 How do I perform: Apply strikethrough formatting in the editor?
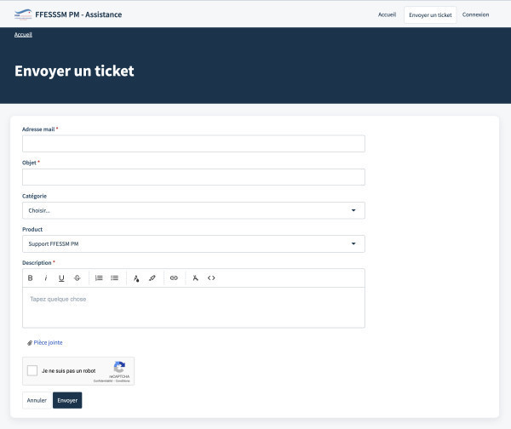(78, 277)
